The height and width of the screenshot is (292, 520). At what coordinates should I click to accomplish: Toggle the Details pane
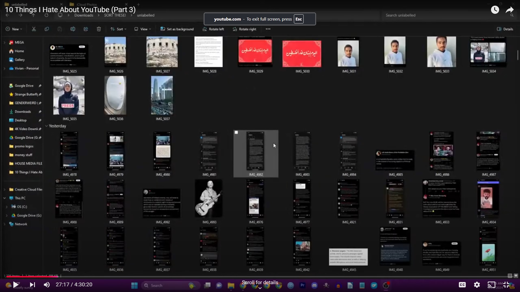pos(505,29)
